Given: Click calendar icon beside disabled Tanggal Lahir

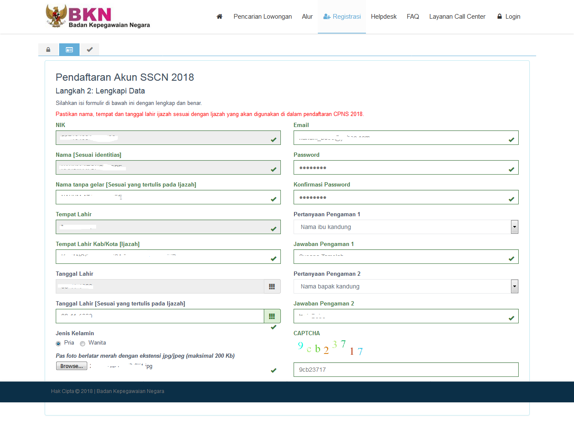Looking at the screenshot, I should point(272,286).
